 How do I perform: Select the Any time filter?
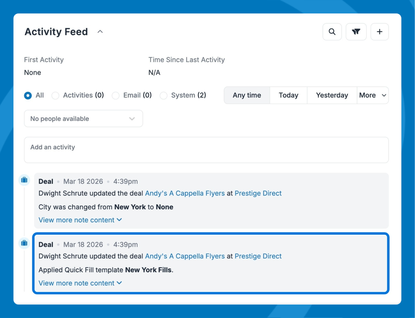coord(247,95)
